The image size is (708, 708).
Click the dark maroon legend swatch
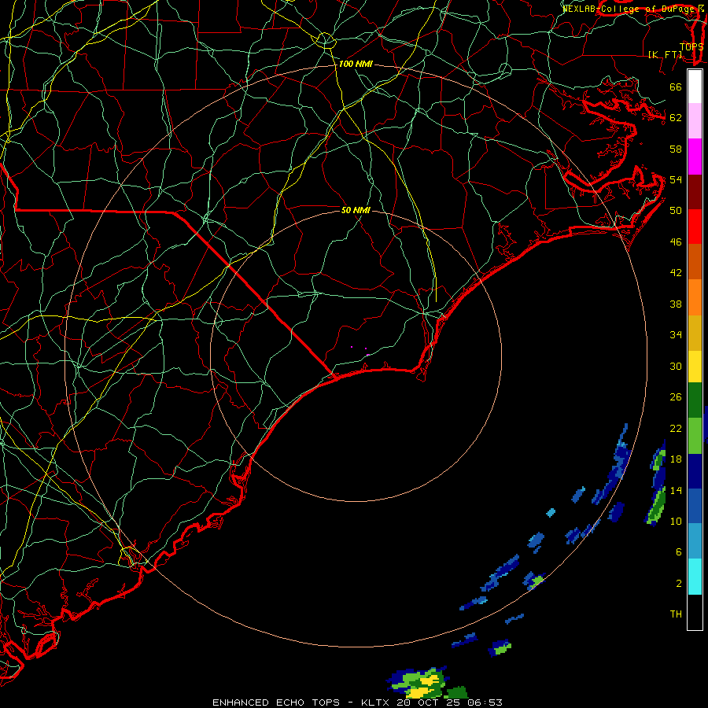pos(695,192)
